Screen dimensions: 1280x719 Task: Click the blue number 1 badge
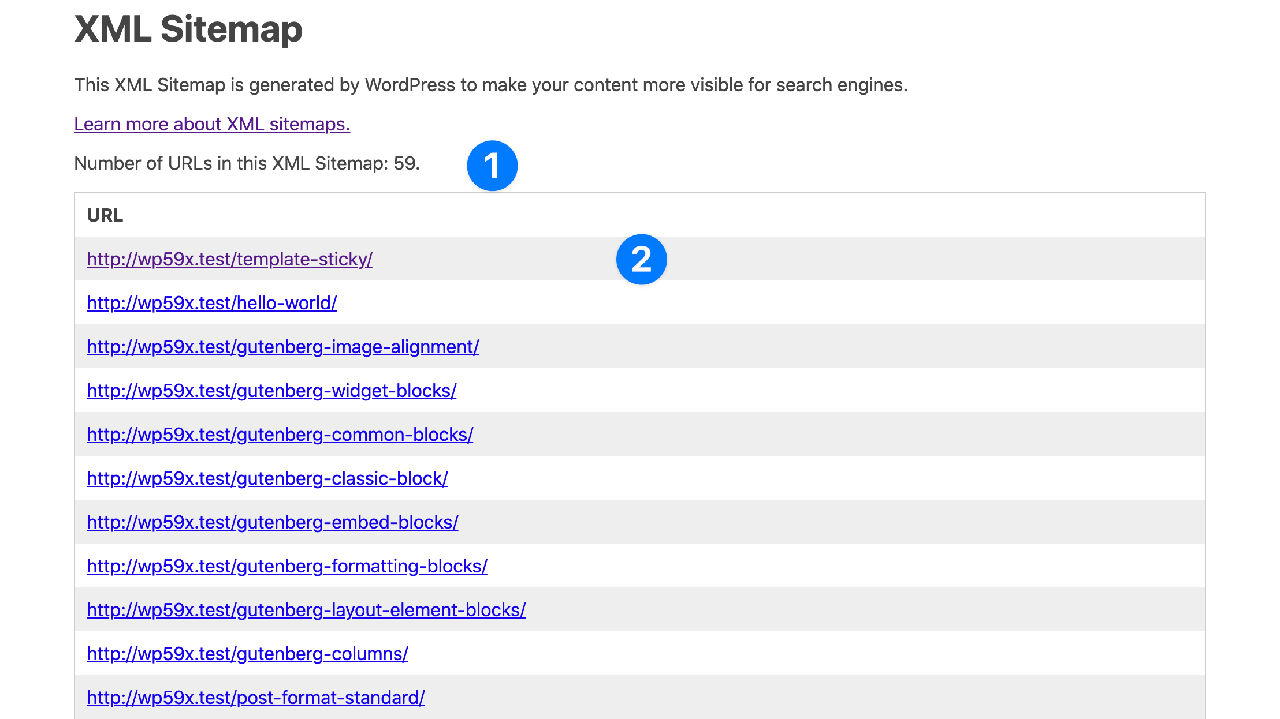coord(492,166)
